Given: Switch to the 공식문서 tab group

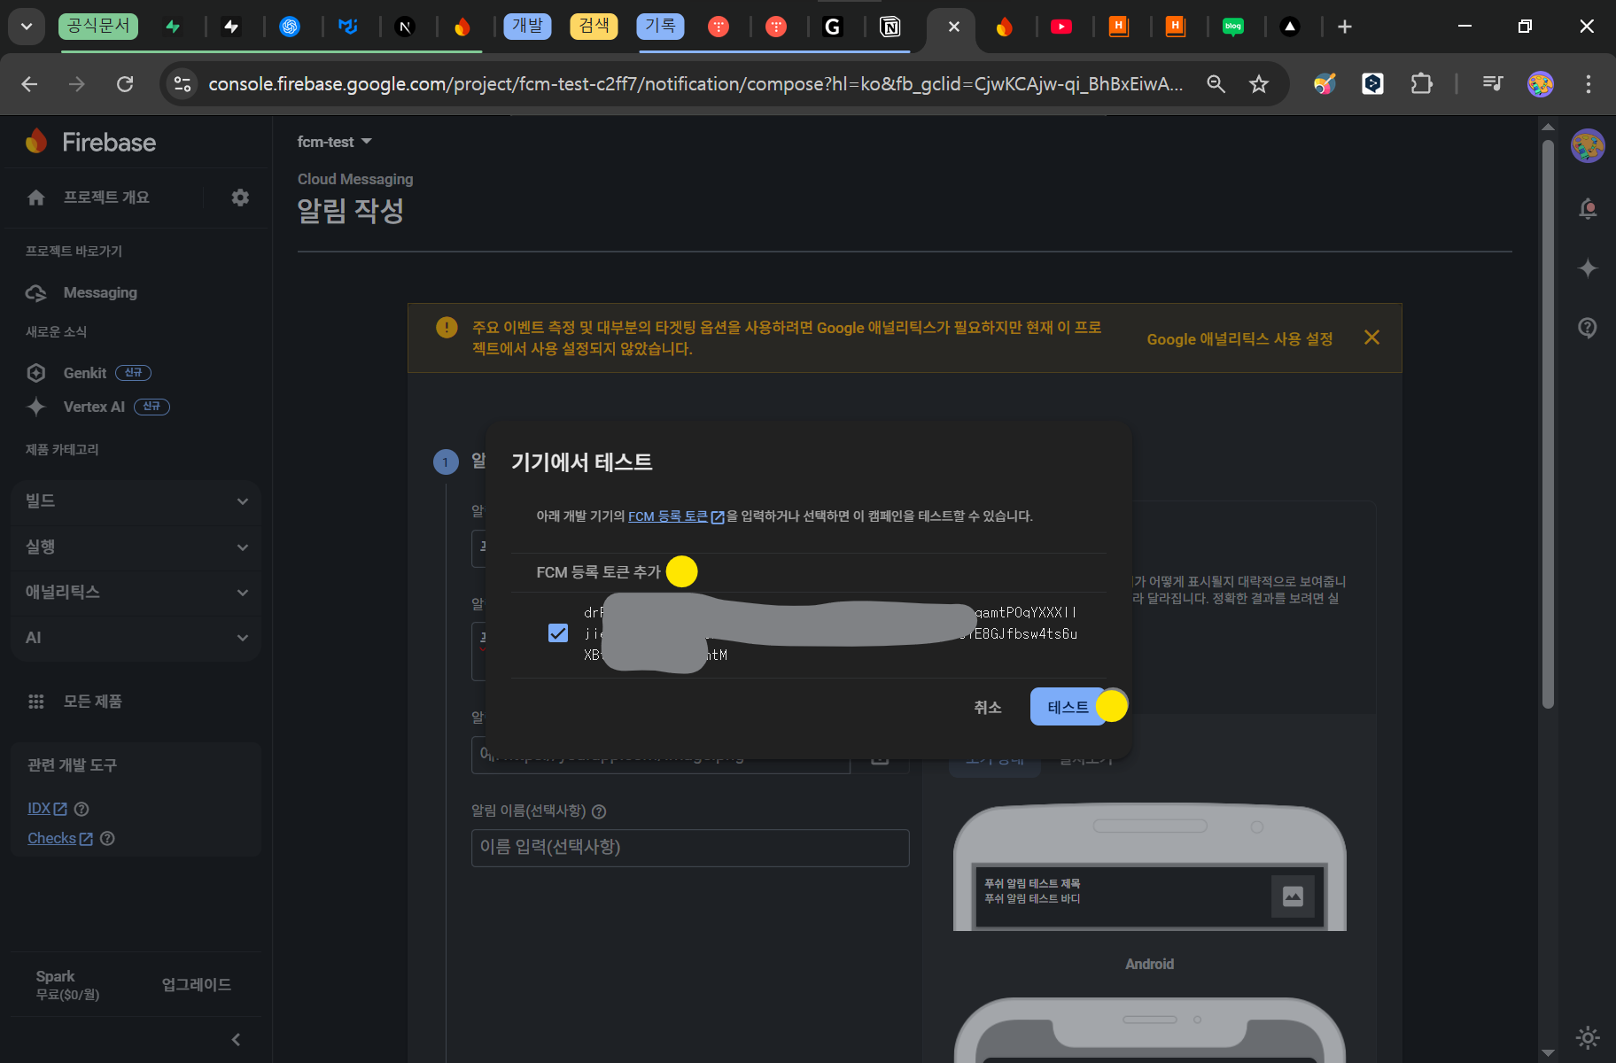Looking at the screenshot, I should (98, 26).
